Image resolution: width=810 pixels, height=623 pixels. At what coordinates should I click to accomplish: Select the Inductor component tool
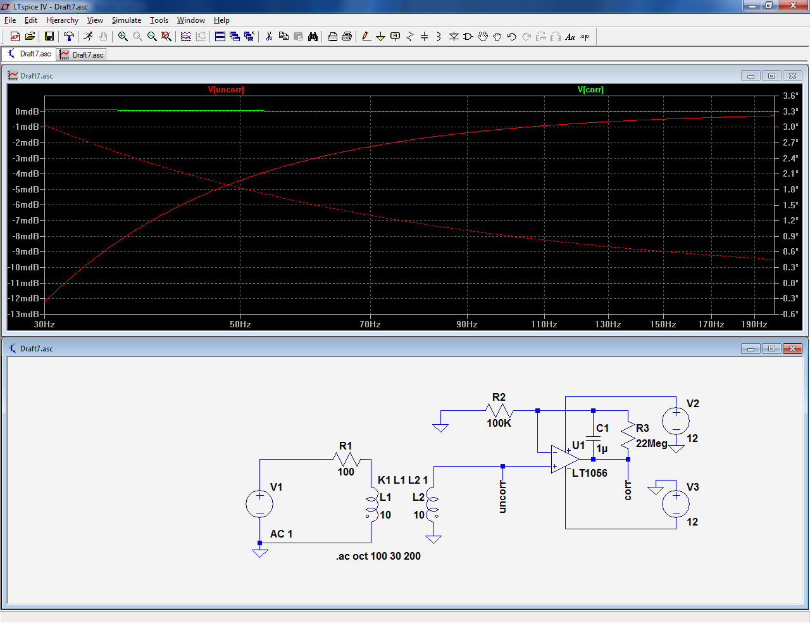pyautogui.click(x=439, y=37)
